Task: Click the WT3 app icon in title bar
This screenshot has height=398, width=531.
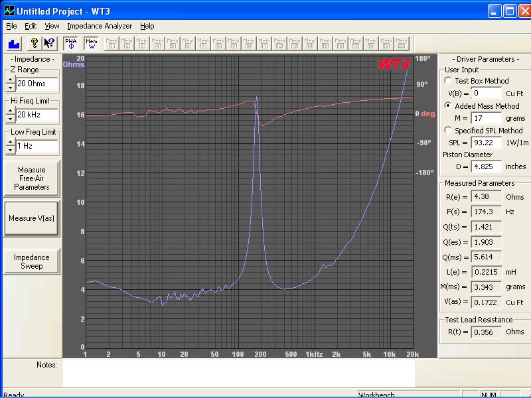Action: pos(9,11)
